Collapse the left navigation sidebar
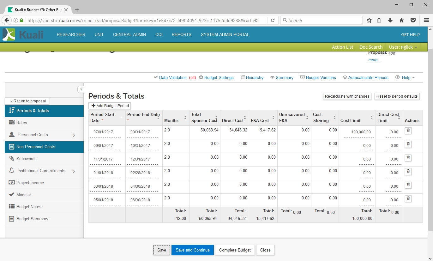The width and height of the screenshot is (433, 261). (x=81, y=89)
